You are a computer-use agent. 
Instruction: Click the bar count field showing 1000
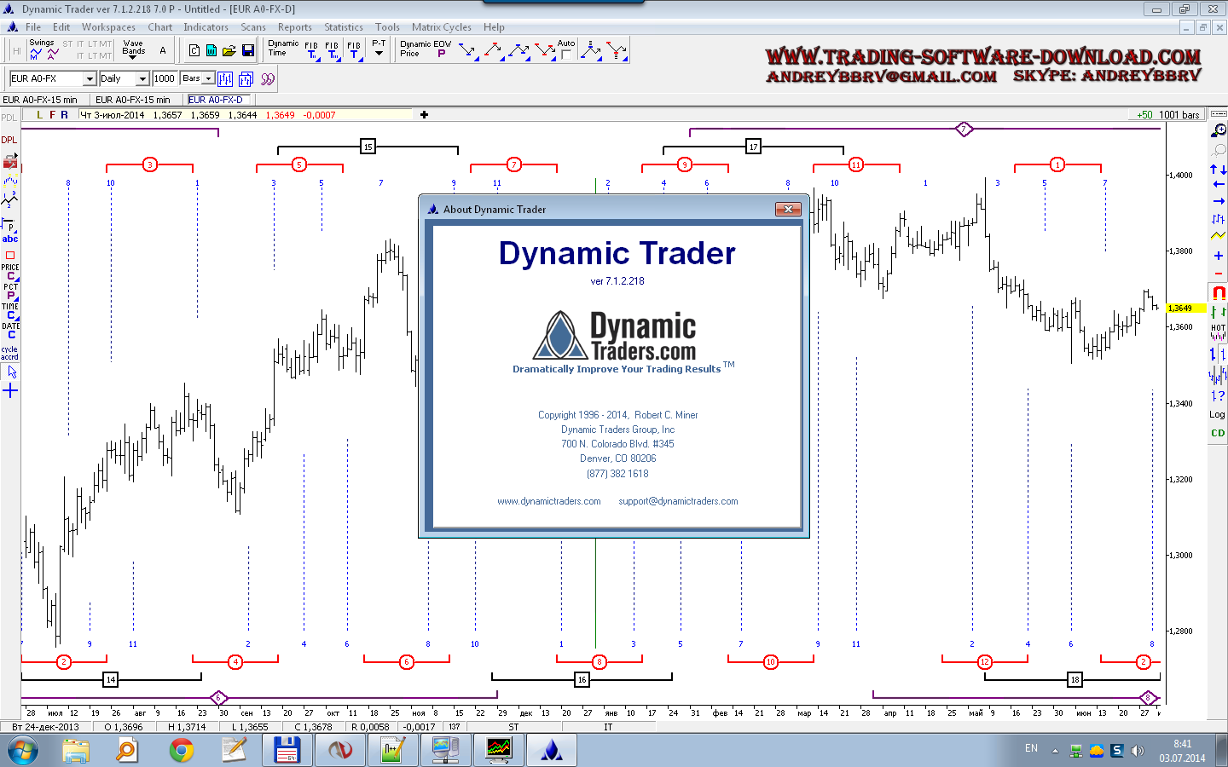164,78
